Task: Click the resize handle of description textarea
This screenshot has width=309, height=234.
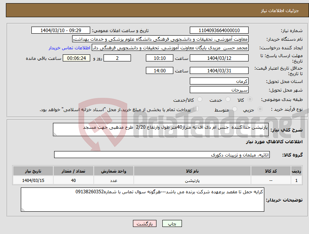Action: pos(55,134)
